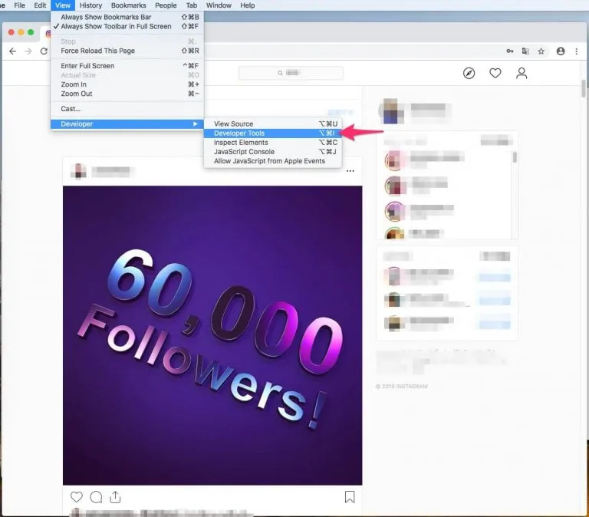This screenshot has width=589, height=517.
Task: Select Zoom Out from View menu
Action: point(127,94)
